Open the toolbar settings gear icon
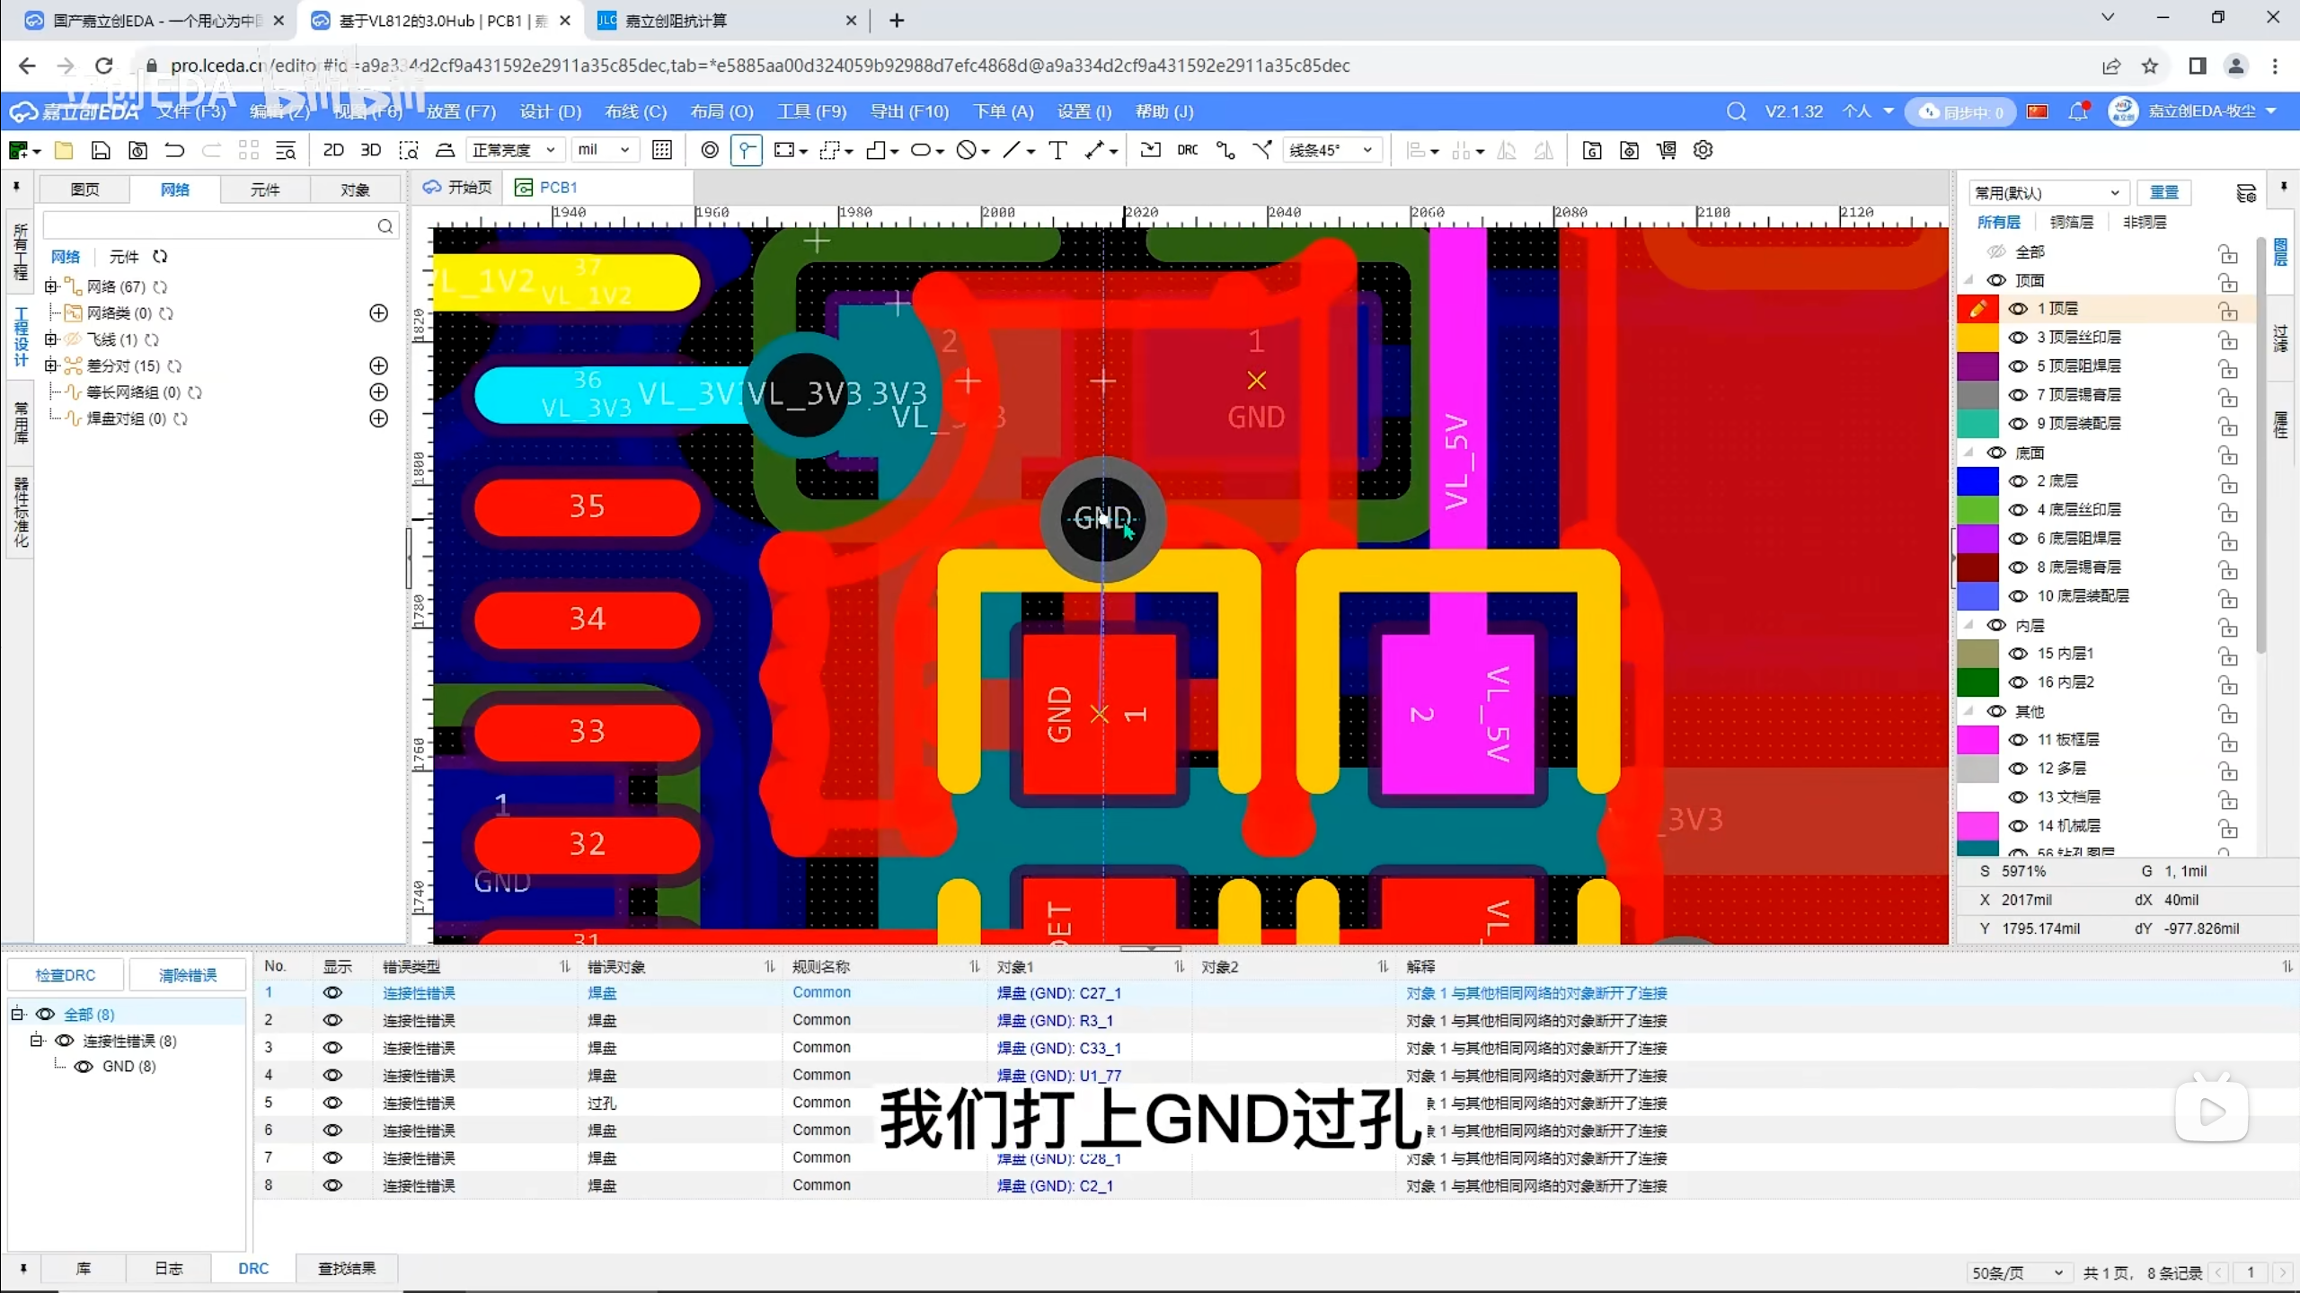This screenshot has width=2300, height=1293. [1703, 150]
